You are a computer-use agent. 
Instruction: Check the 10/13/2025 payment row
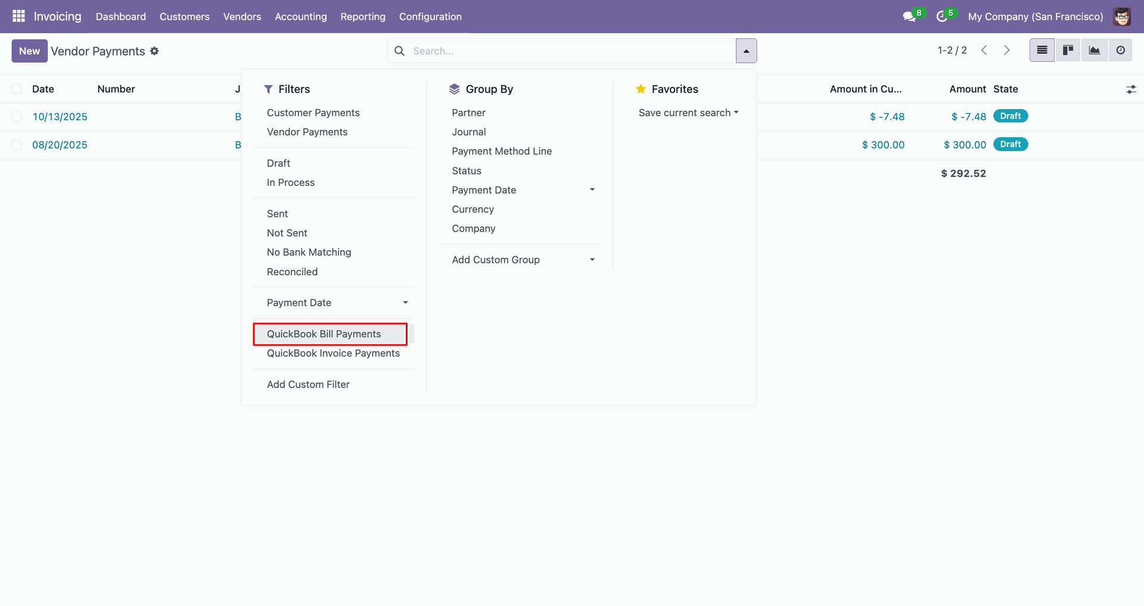coord(17,117)
